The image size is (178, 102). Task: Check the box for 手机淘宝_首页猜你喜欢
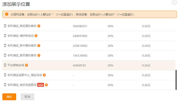[x=5, y=55]
